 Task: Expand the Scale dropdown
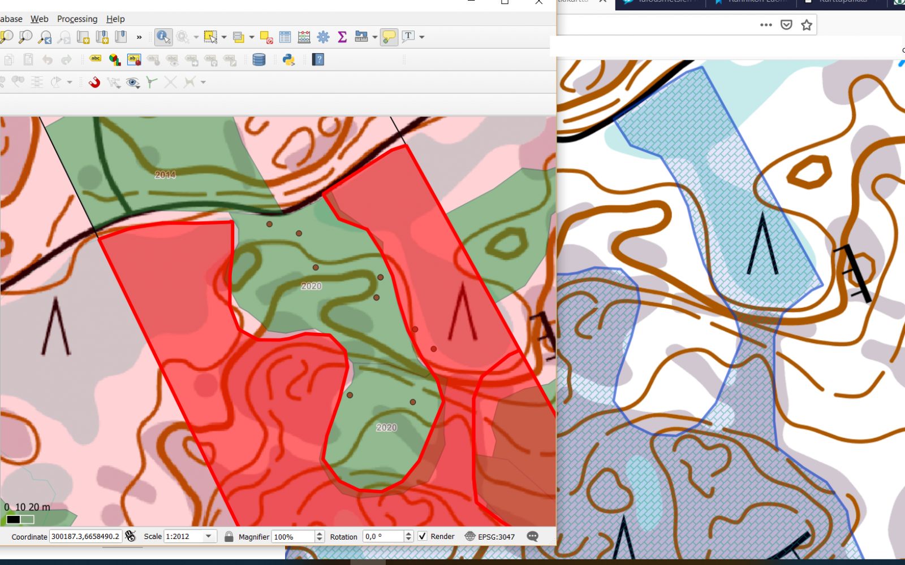click(209, 536)
